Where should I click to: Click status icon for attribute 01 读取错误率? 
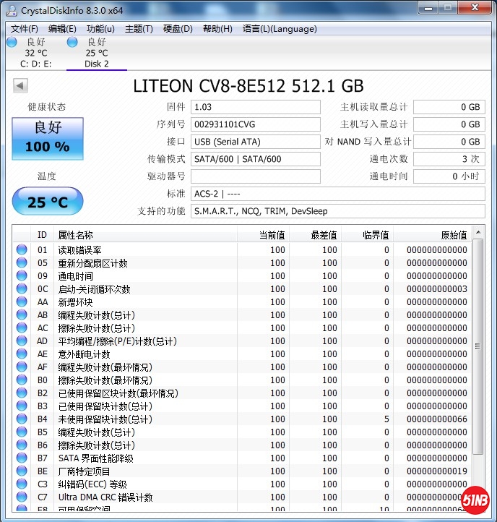(22, 250)
